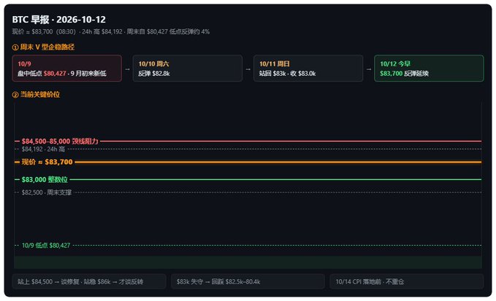Open the "10/12 今早" $83,700 card
The width and height of the screenshot is (496, 301).
tap(429, 69)
